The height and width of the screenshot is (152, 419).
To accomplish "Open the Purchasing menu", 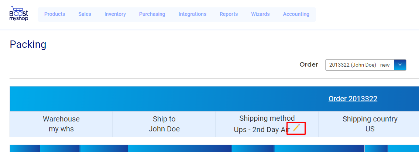I will click(152, 14).
